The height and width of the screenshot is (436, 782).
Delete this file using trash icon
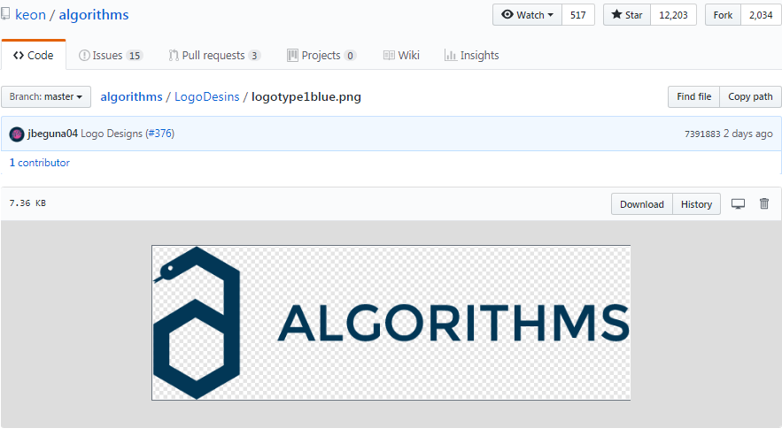tap(764, 203)
